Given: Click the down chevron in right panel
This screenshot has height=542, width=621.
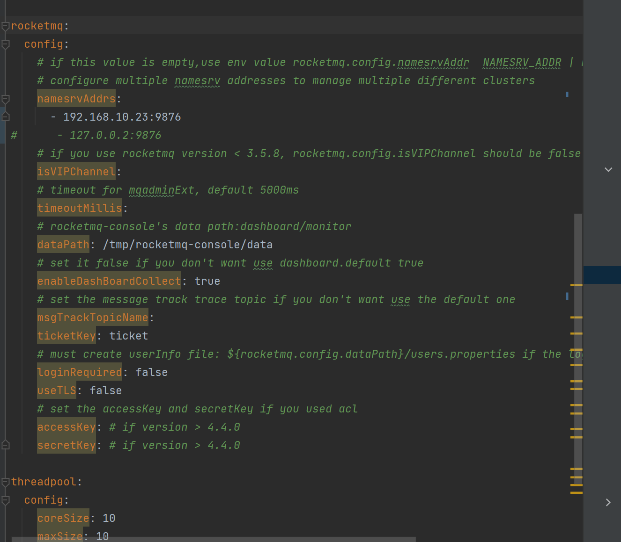Looking at the screenshot, I should [x=608, y=169].
